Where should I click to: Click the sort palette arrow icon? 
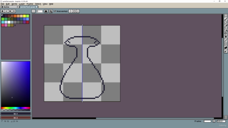6,11
